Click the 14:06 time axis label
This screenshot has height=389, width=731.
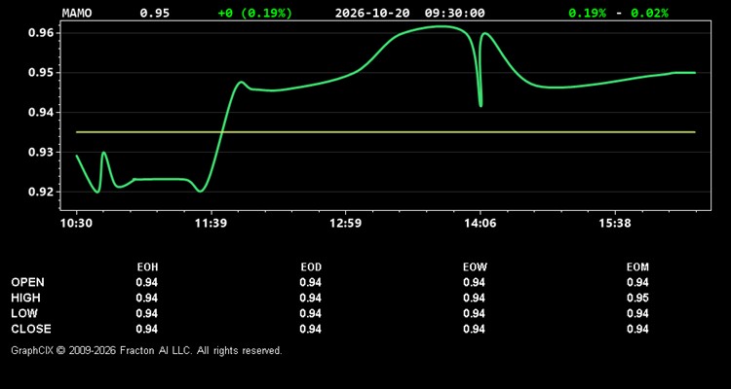(481, 224)
